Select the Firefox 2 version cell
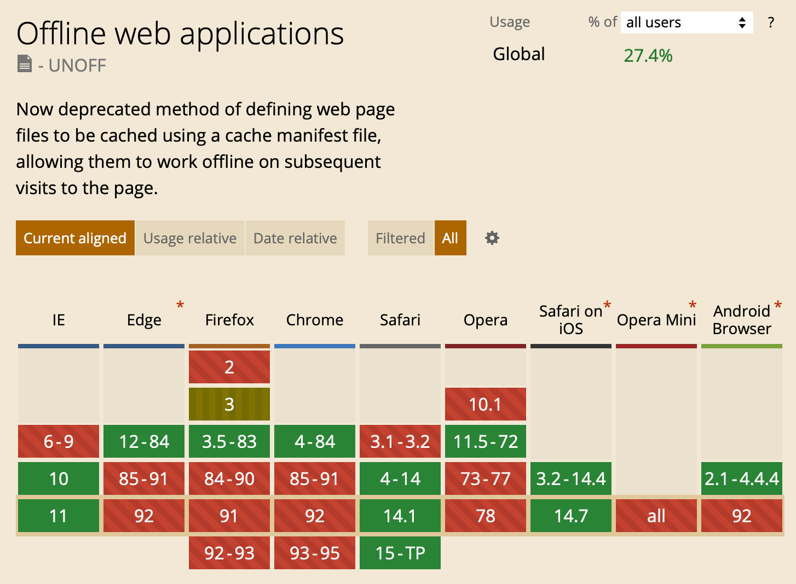Image resolution: width=796 pixels, height=584 pixels. pyautogui.click(x=229, y=367)
